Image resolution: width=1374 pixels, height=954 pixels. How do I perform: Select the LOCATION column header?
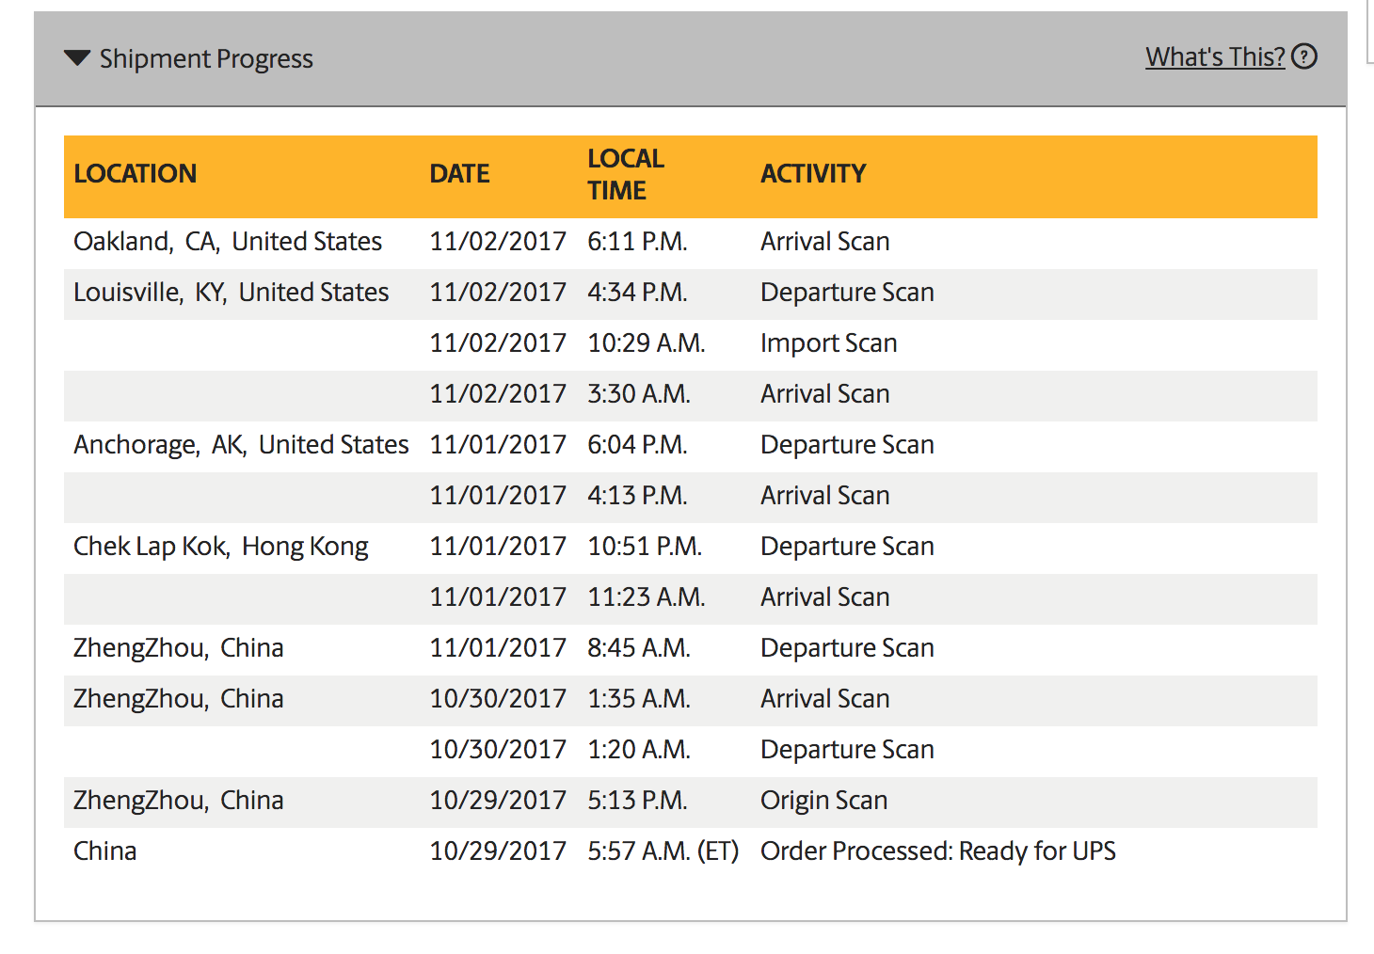tap(136, 174)
